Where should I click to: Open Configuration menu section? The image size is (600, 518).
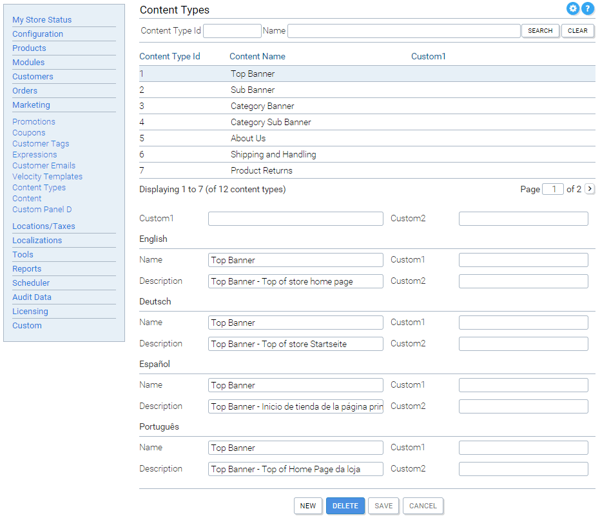coord(37,34)
